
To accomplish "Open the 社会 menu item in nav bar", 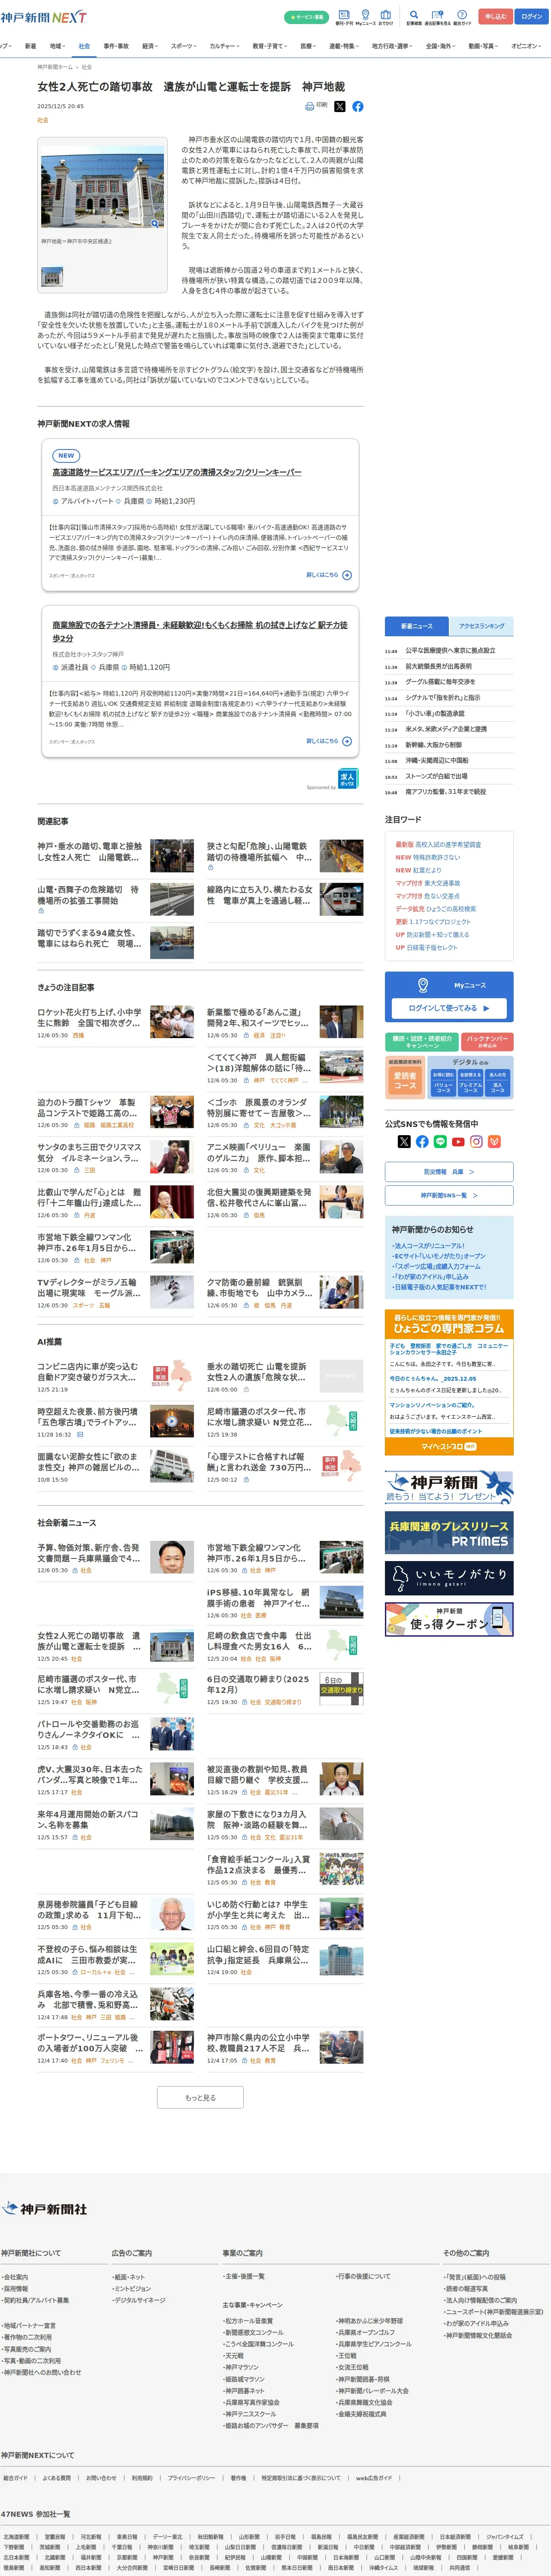I will click(x=84, y=46).
